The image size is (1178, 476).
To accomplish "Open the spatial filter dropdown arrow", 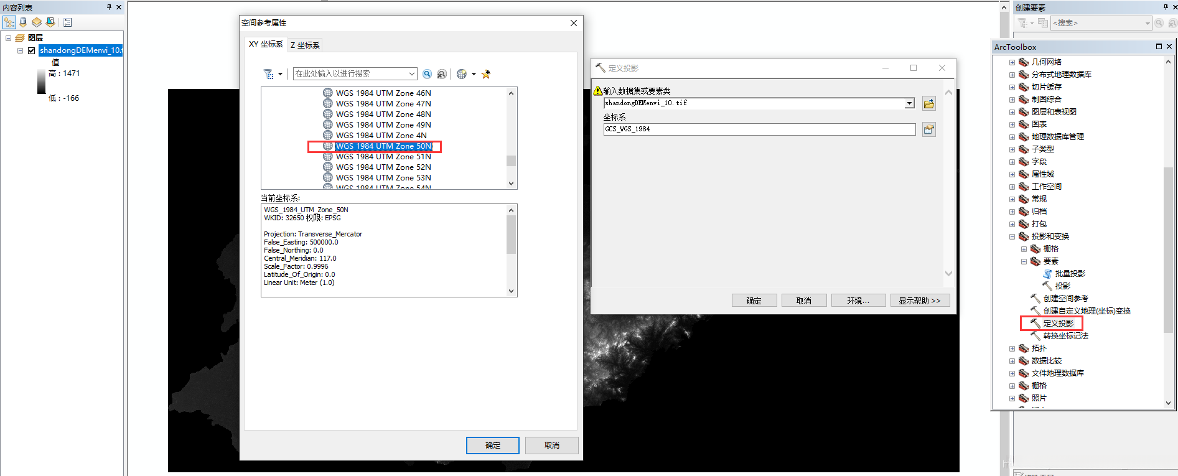I will [x=280, y=74].
